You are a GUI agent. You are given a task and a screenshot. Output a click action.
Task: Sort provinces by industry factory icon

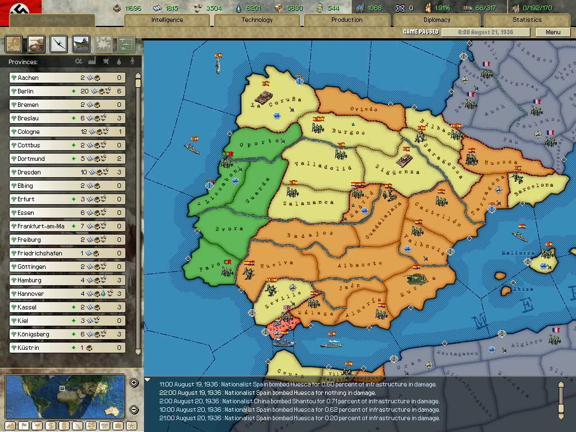coord(92,61)
